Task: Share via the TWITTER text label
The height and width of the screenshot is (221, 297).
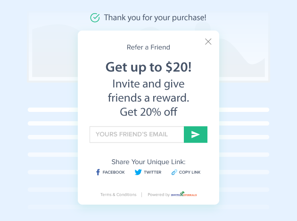Action: point(152,172)
